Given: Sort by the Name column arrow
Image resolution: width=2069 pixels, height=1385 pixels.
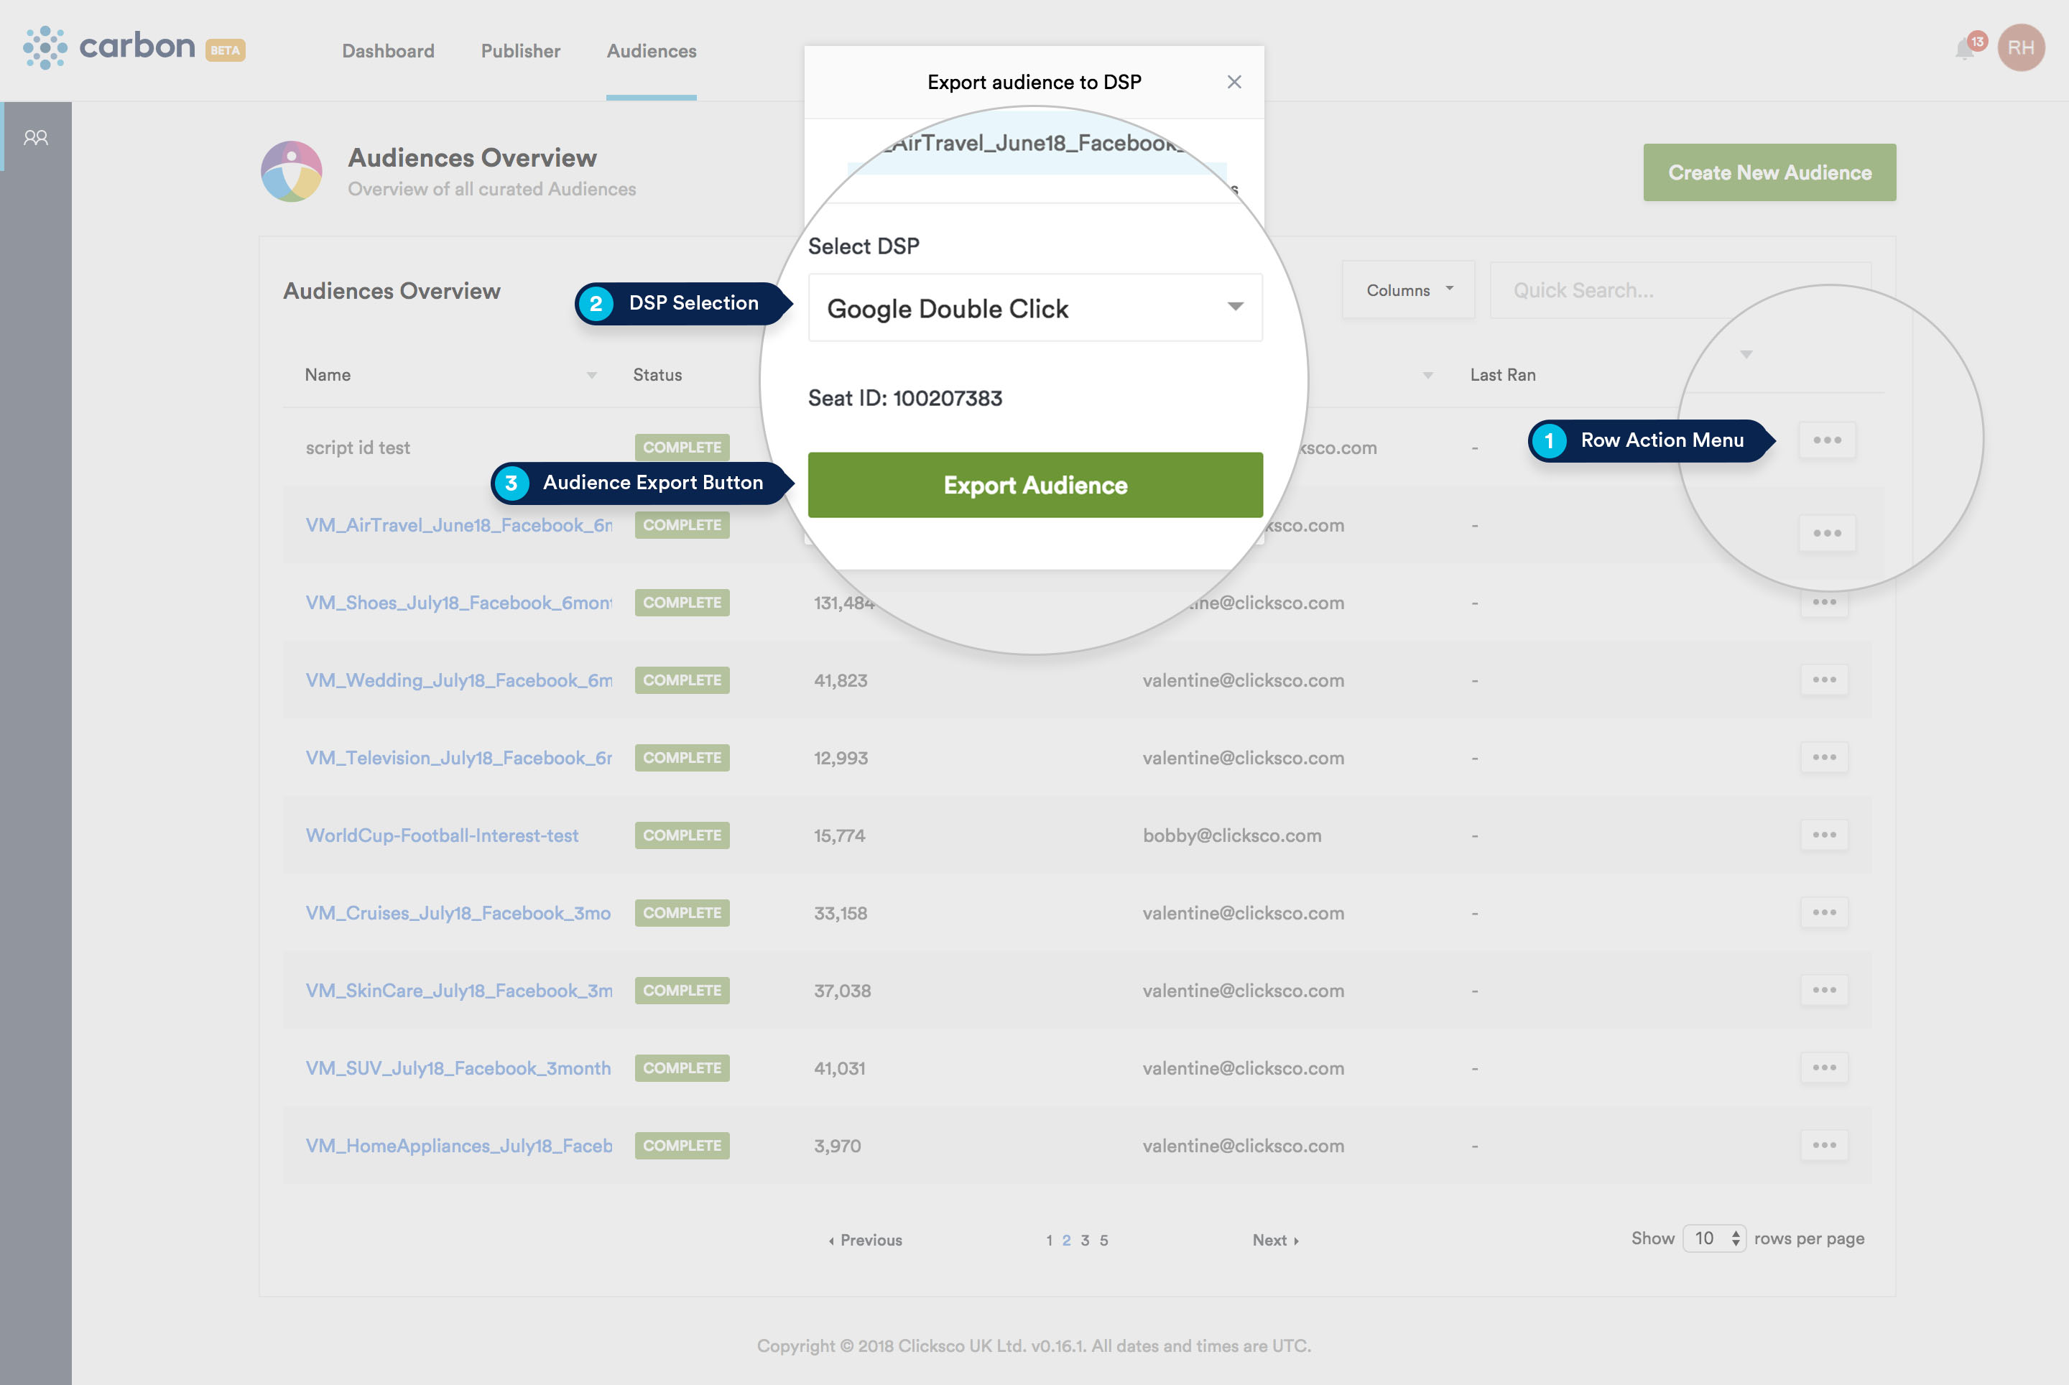Looking at the screenshot, I should coord(592,376).
